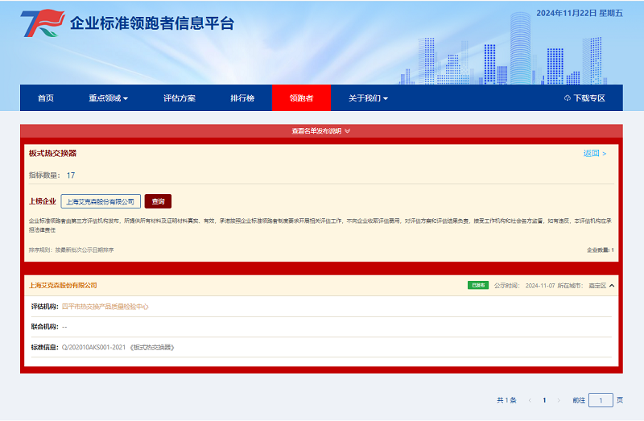Expand the 重点领域 dropdown menu
The height and width of the screenshot is (421, 644).
pos(108,98)
